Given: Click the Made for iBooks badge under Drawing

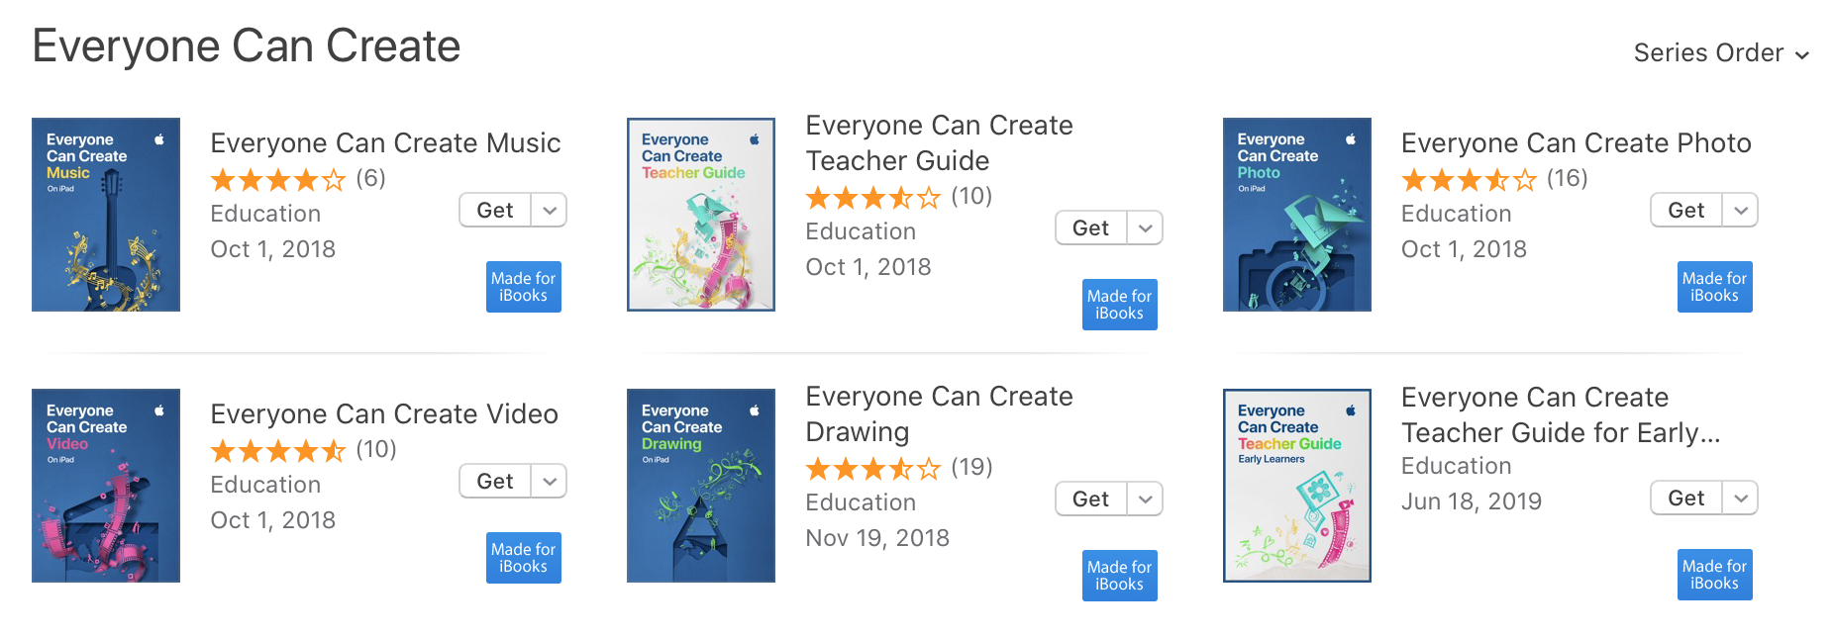Looking at the screenshot, I should (x=1119, y=576).
